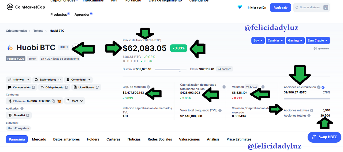This screenshot has width=343, height=152.
Task: Open the Libro Blanco link
Action: (x=86, y=88)
